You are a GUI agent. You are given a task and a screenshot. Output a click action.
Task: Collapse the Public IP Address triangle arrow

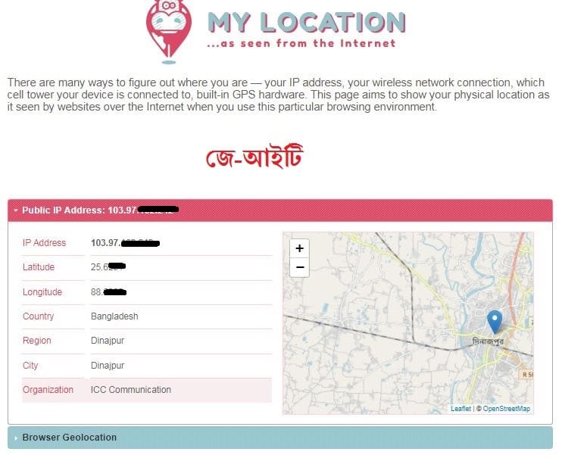click(15, 210)
